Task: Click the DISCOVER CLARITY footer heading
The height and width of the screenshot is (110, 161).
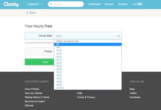Action: [x=37, y=81]
